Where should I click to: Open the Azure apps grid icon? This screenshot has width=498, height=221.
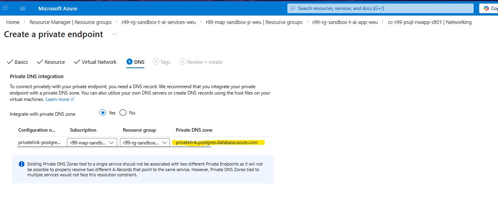[6, 8]
